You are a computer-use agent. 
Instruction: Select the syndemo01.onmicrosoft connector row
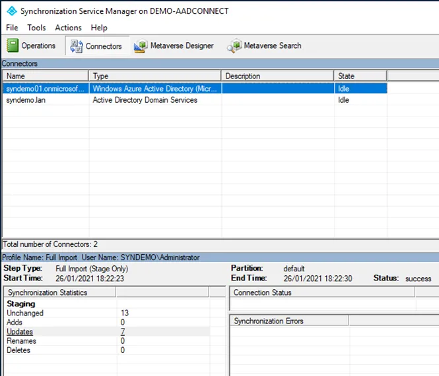click(45, 88)
